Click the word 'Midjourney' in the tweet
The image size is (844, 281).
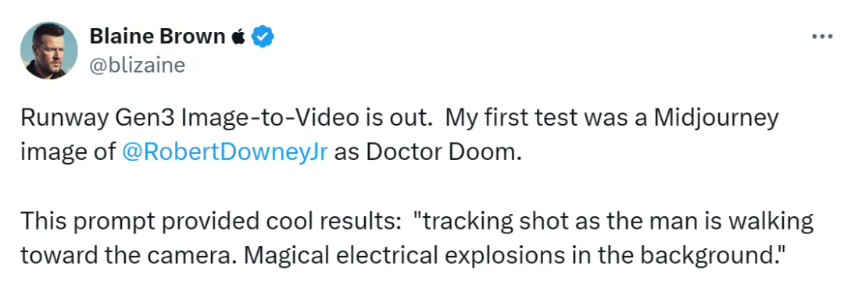pyautogui.click(x=717, y=118)
